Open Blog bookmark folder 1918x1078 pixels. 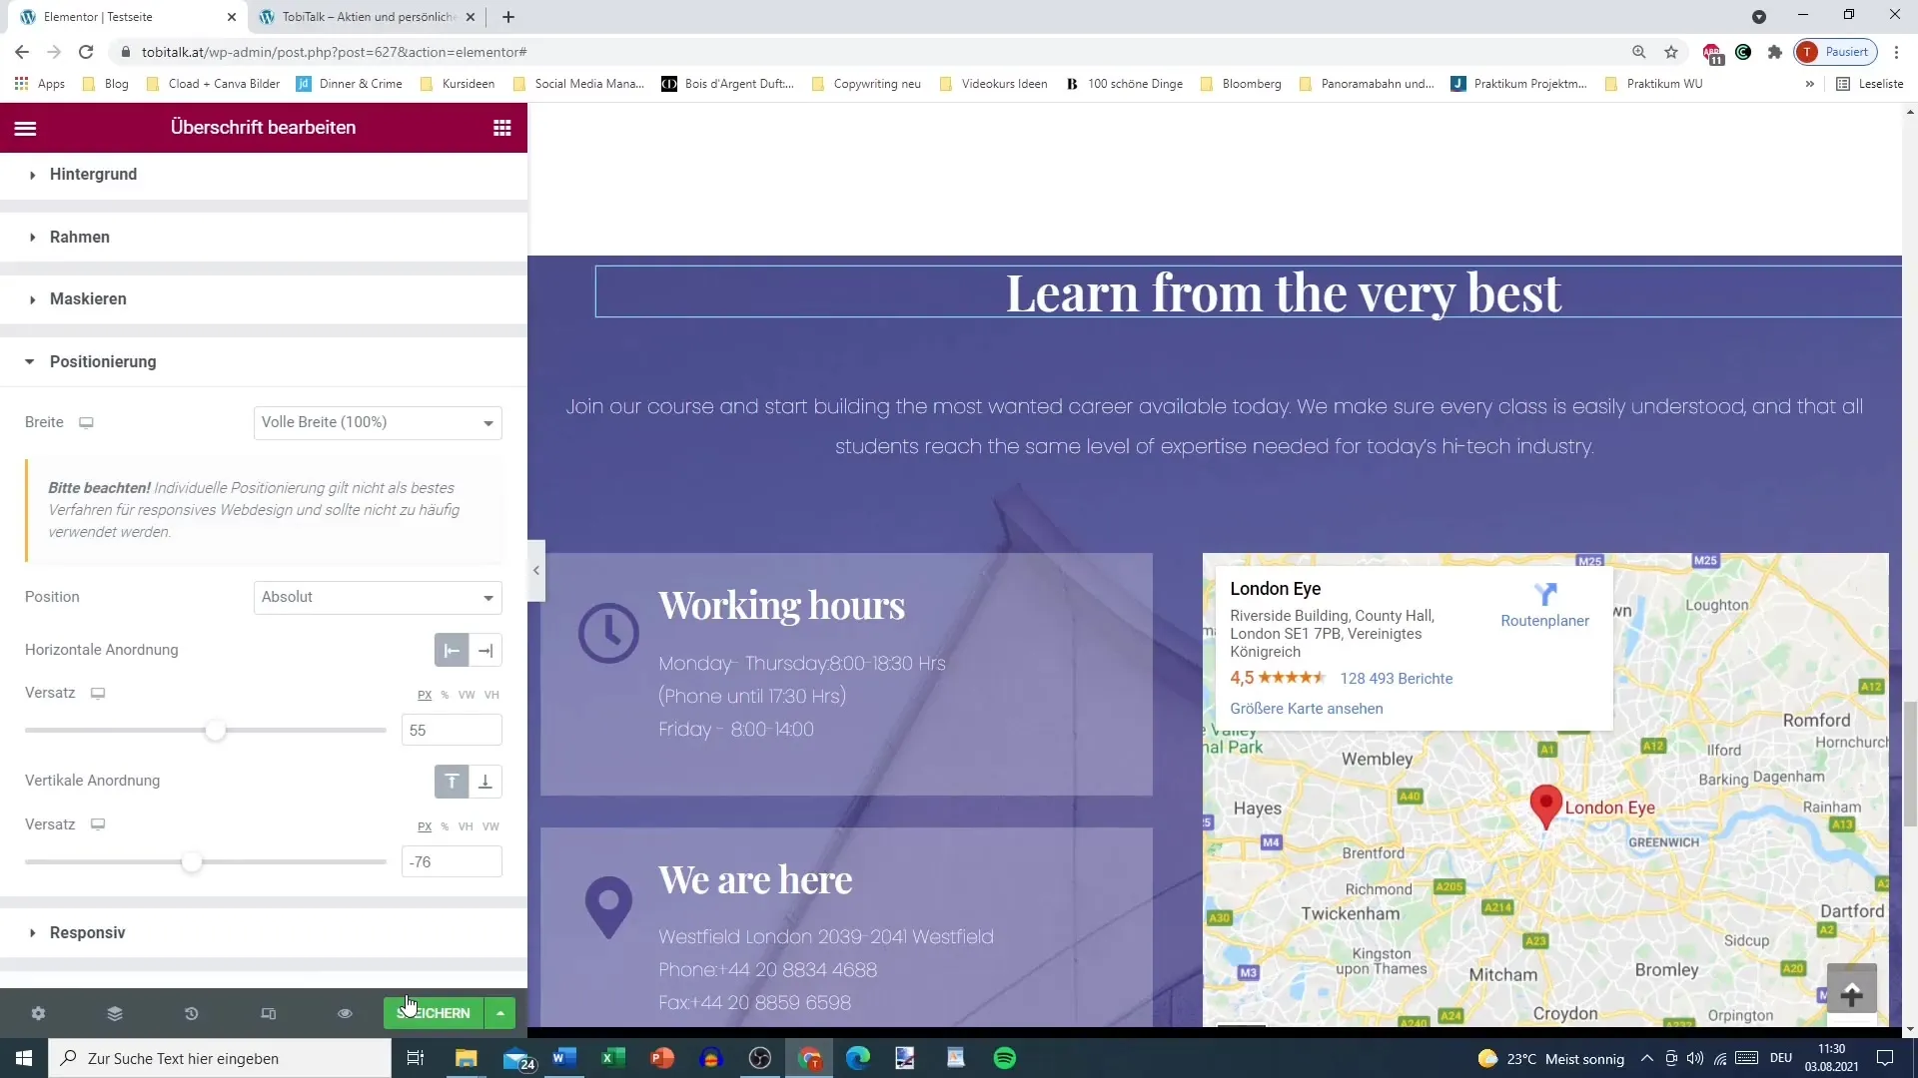[106, 84]
